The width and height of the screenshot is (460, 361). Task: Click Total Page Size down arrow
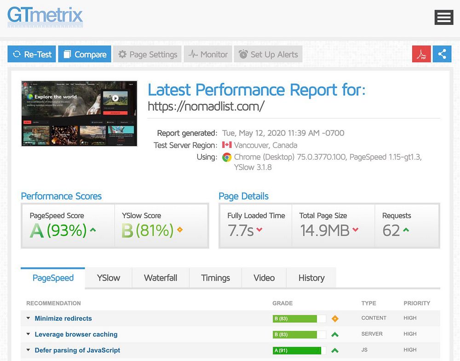355,230
